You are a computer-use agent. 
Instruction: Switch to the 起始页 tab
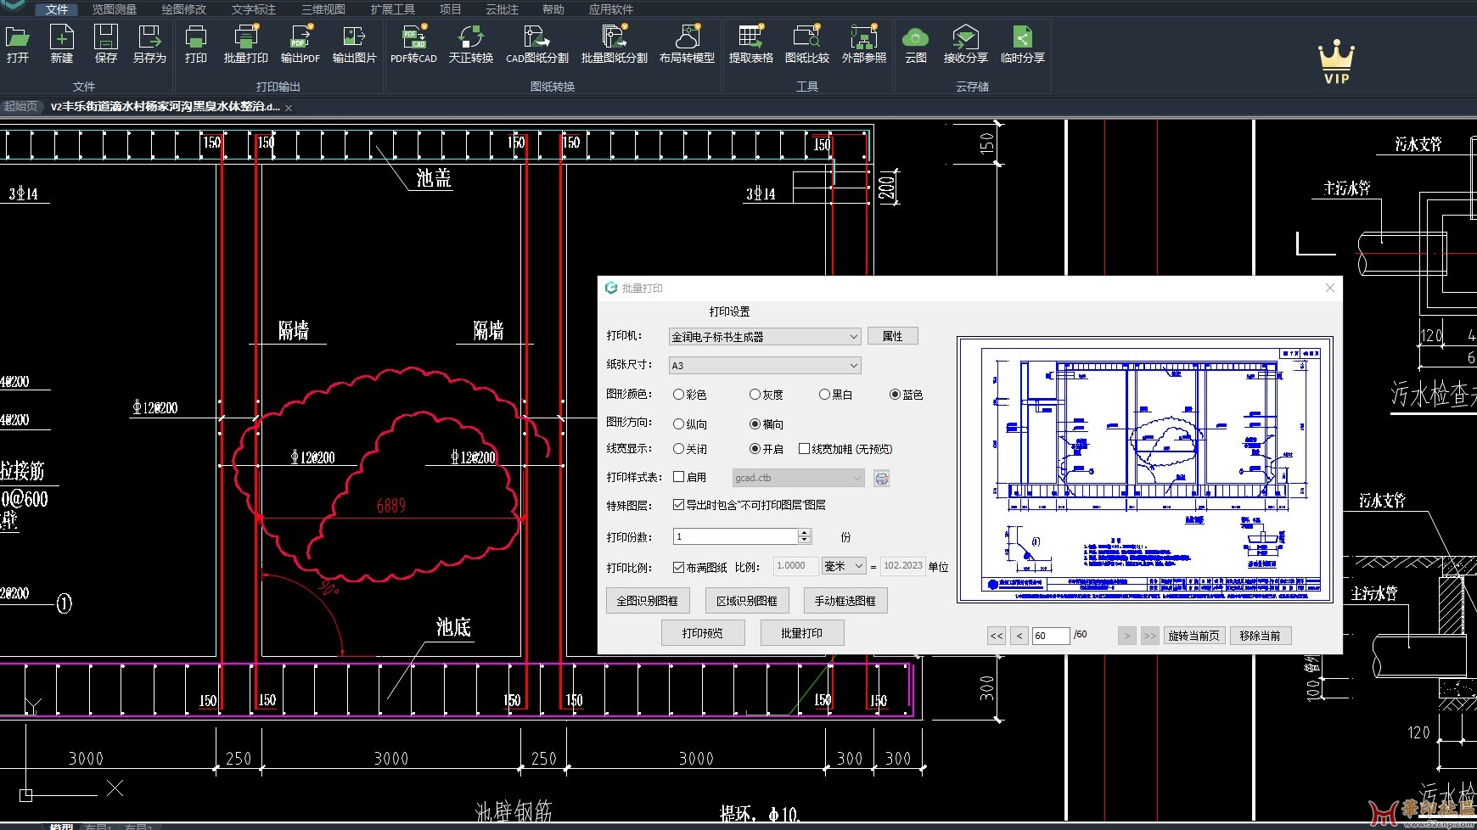(20, 107)
